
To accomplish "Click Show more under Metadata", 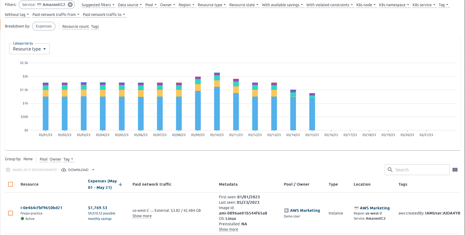I will point(228,229).
